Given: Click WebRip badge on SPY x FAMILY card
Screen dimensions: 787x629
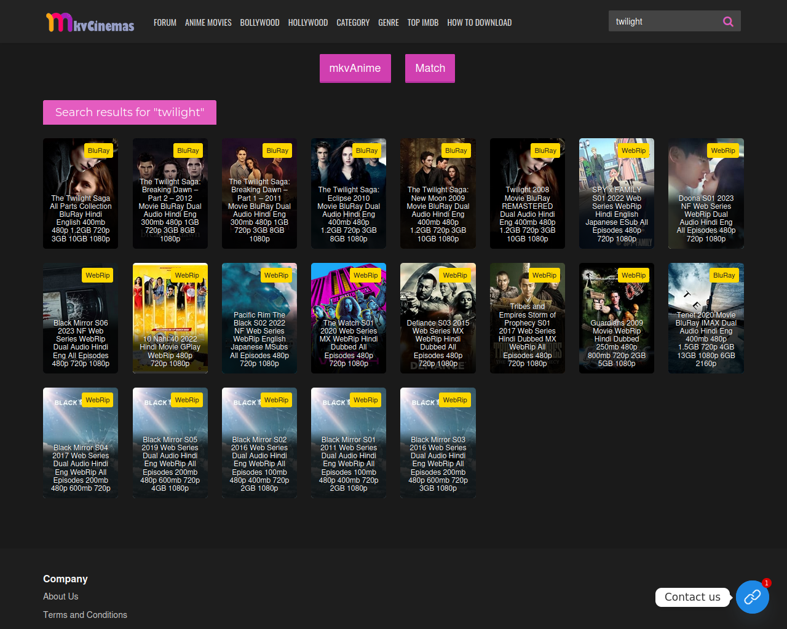Looking at the screenshot, I should pyautogui.click(x=633, y=150).
